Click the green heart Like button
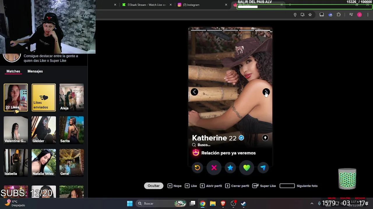The height and width of the screenshot is (209, 373). click(247, 167)
